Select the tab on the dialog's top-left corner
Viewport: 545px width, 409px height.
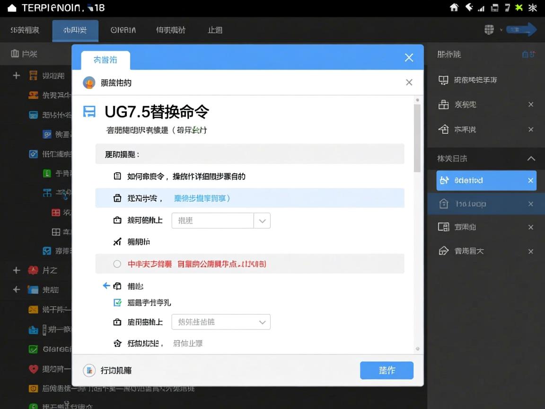105,61
